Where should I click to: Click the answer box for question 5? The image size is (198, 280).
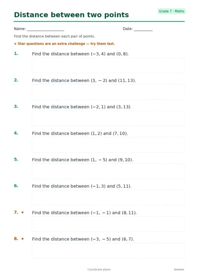[x=108, y=171]
